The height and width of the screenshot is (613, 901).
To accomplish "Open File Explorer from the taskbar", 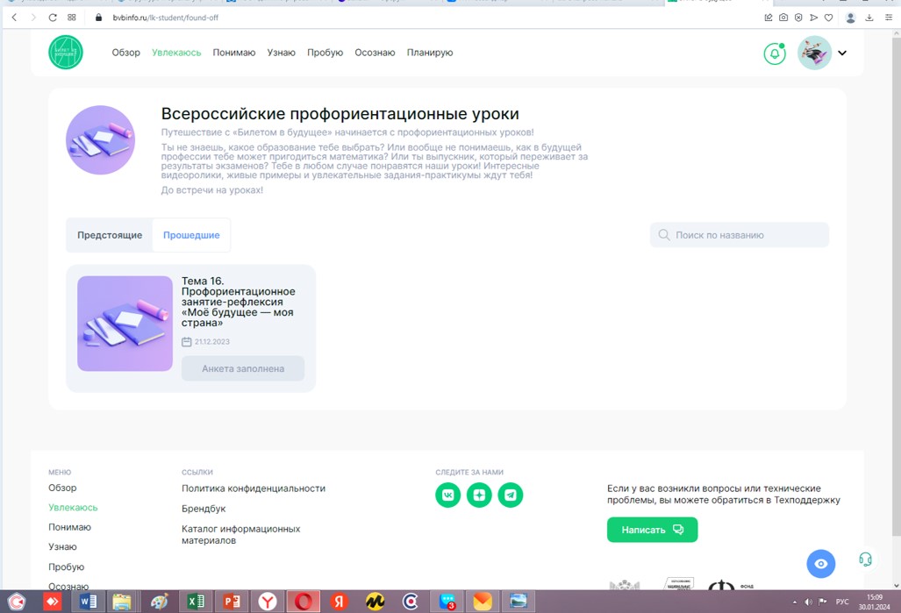I will click(122, 602).
